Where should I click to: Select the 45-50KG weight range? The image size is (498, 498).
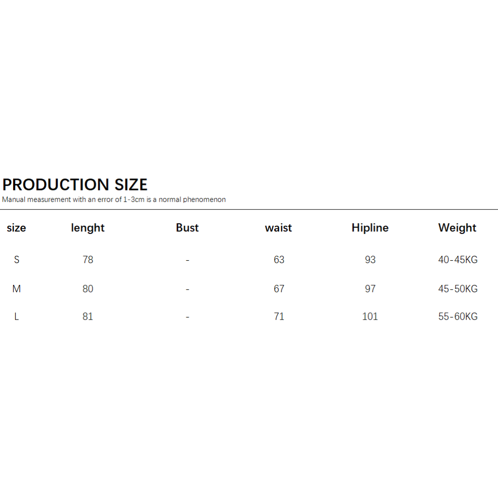pos(458,289)
